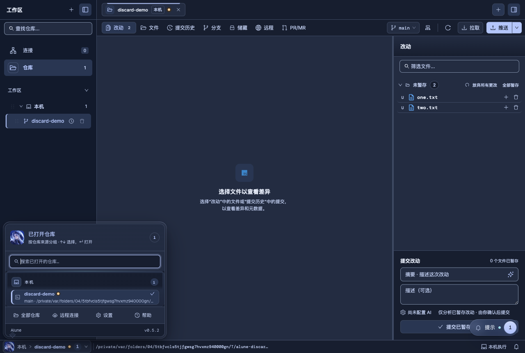Generate commit summary with AI sparkle icon
Screen dimensions: 525x353
(x=511, y=274)
